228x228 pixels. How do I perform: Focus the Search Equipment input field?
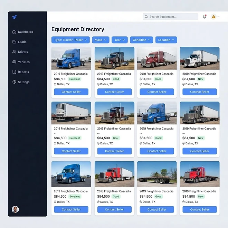click(x=170, y=17)
